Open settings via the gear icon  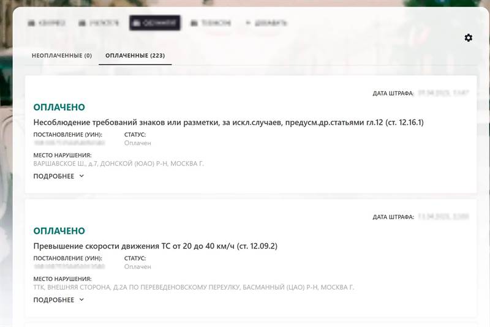[x=468, y=38]
